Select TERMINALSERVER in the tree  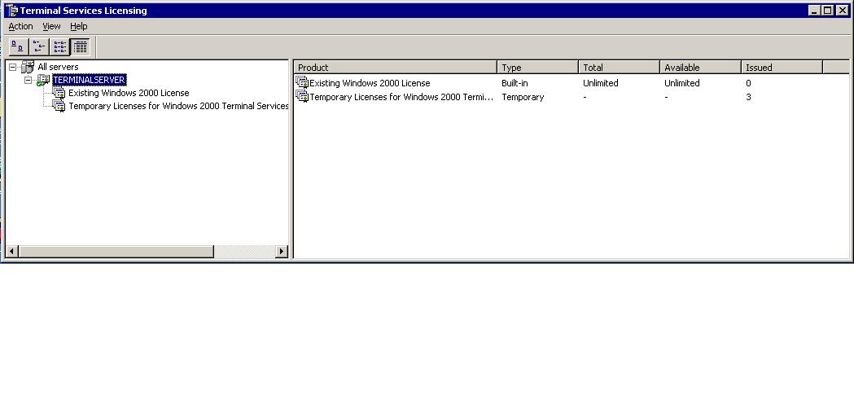(x=90, y=80)
